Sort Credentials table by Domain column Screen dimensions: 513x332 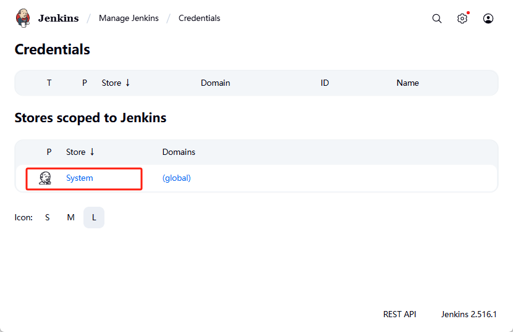point(215,83)
